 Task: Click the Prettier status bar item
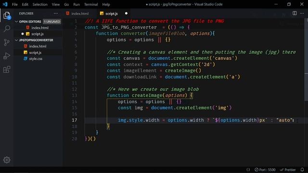(288, 170)
